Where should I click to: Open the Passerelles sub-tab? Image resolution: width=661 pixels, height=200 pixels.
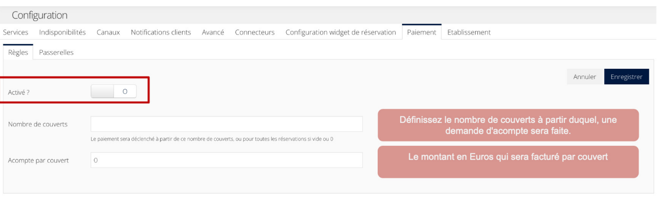click(x=56, y=52)
